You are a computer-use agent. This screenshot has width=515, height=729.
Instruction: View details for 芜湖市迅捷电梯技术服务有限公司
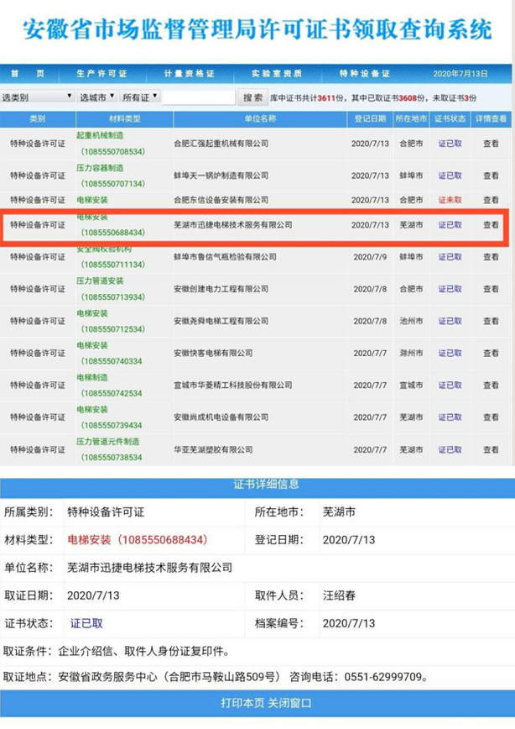point(491,224)
